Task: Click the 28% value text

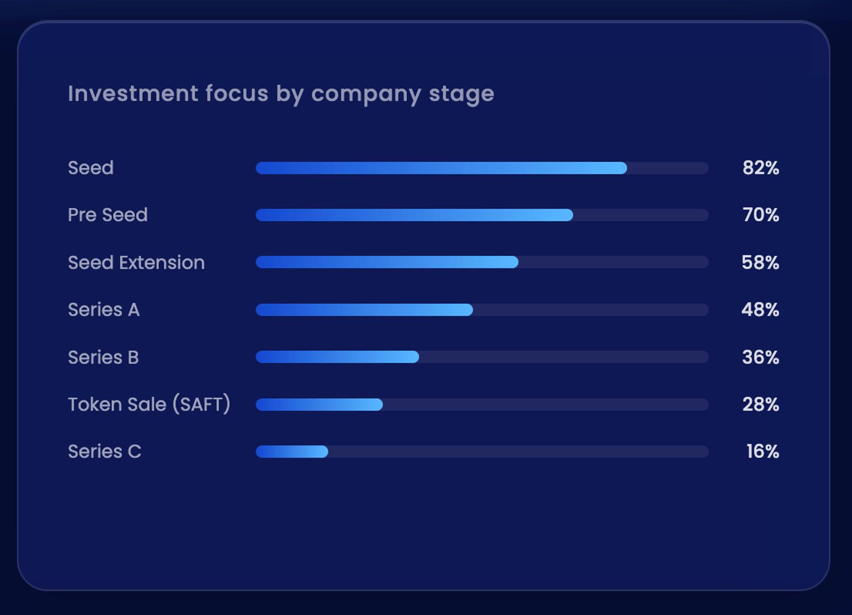Action: 760,404
